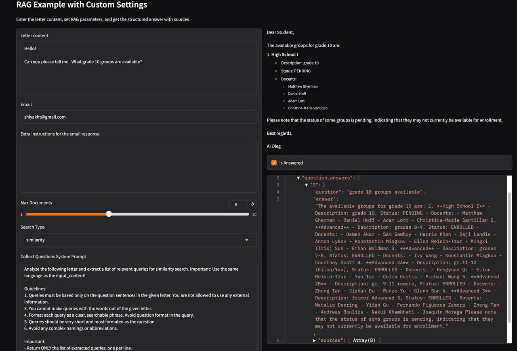Collapse the "0" object in the JSON output
The width and height of the screenshot is (517, 351).
click(x=306, y=184)
